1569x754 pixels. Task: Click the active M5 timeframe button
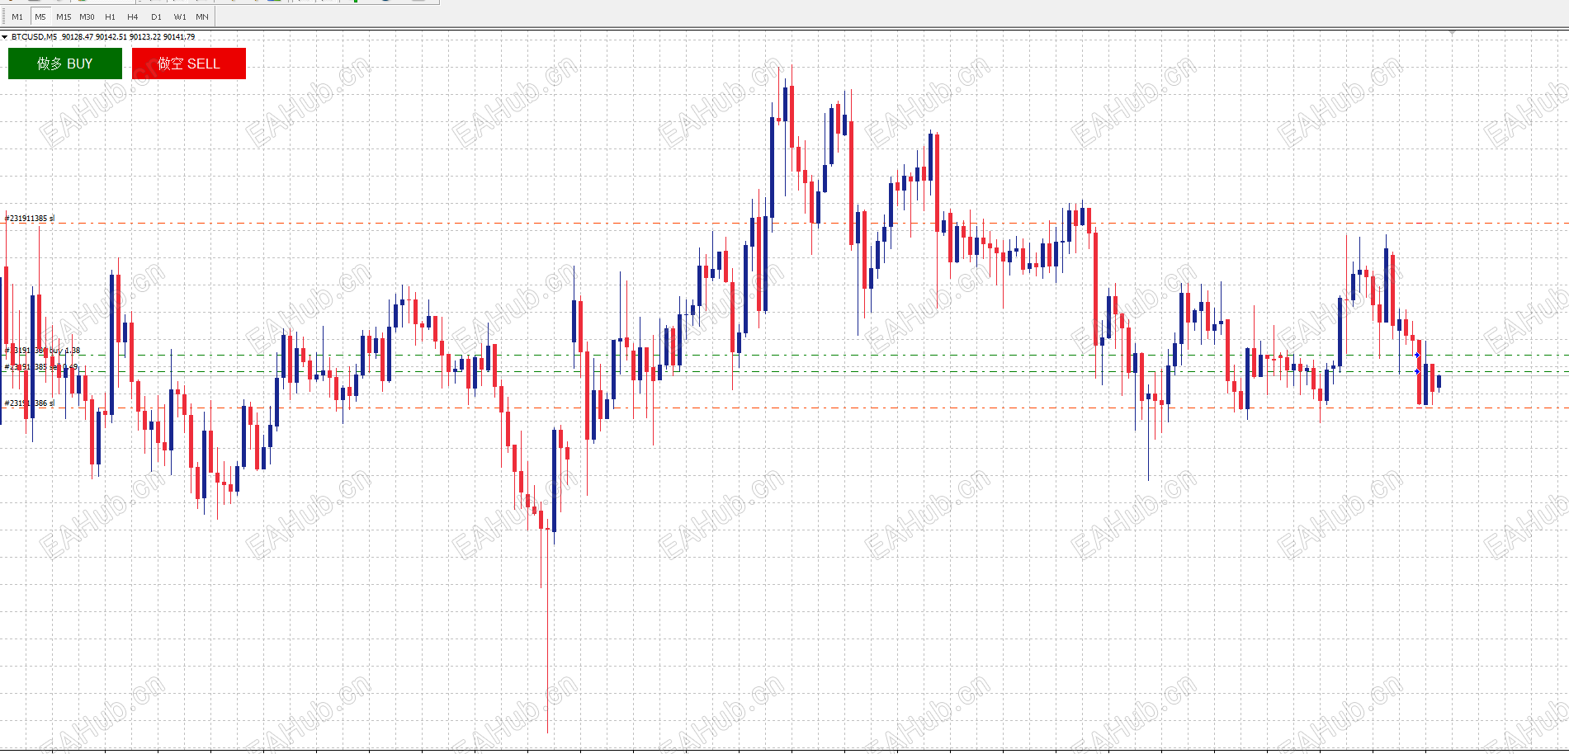pyautogui.click(x=40, y=16)
